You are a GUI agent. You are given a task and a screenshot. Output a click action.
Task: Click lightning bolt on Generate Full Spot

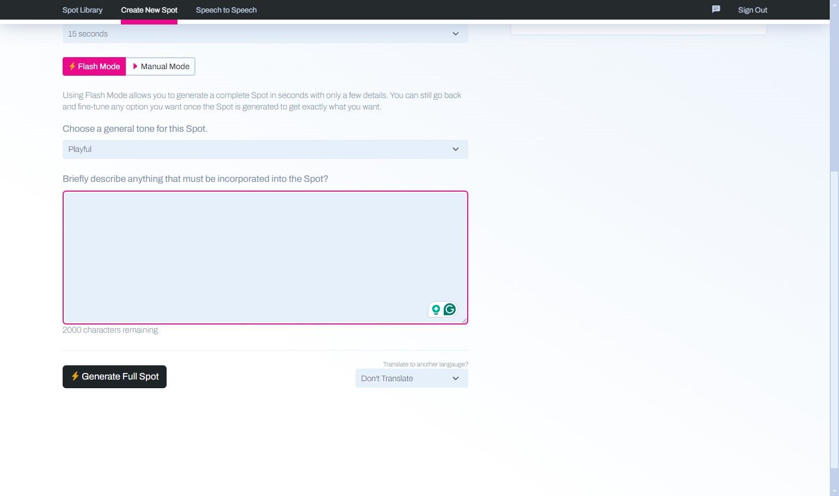coord(75,376)
